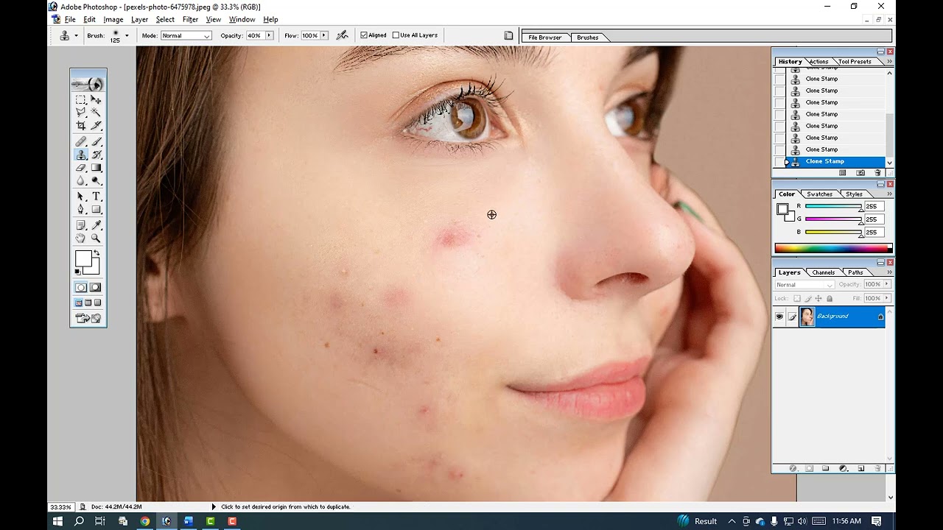The image size is (943, 530).
Task: Create new fill or adjustment layer
Action: (844, 468)
